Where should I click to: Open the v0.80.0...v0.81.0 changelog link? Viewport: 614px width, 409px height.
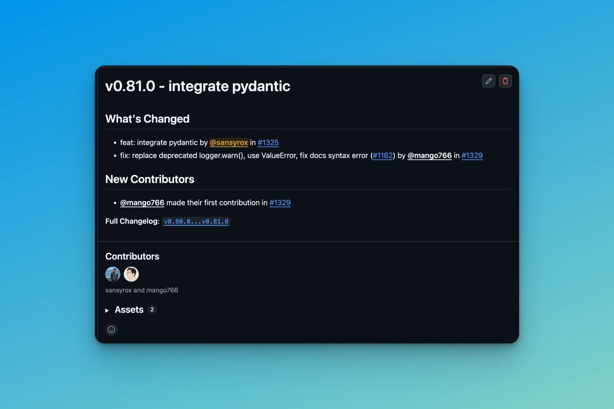pos(196,221)
